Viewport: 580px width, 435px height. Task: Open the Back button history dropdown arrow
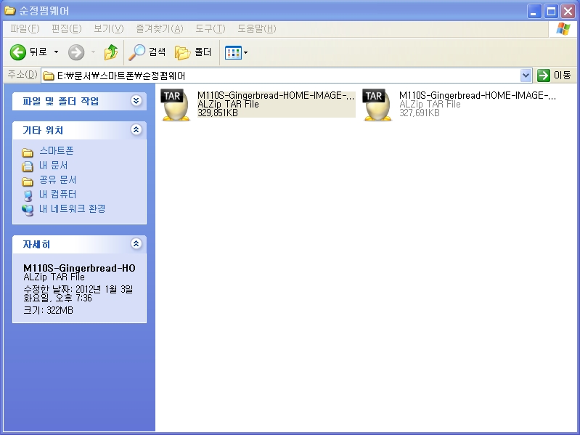pos(57,52)
